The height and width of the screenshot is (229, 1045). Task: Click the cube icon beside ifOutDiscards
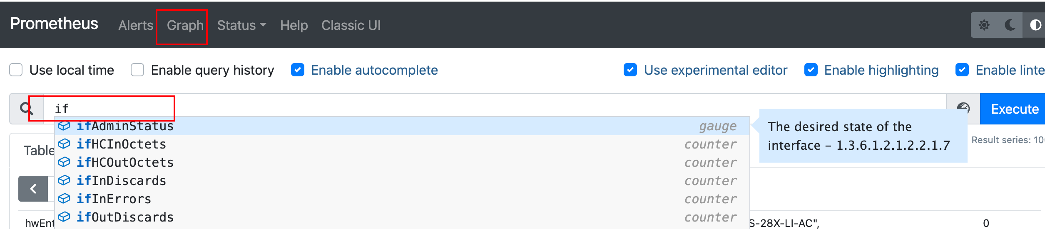tap(64, 217)
